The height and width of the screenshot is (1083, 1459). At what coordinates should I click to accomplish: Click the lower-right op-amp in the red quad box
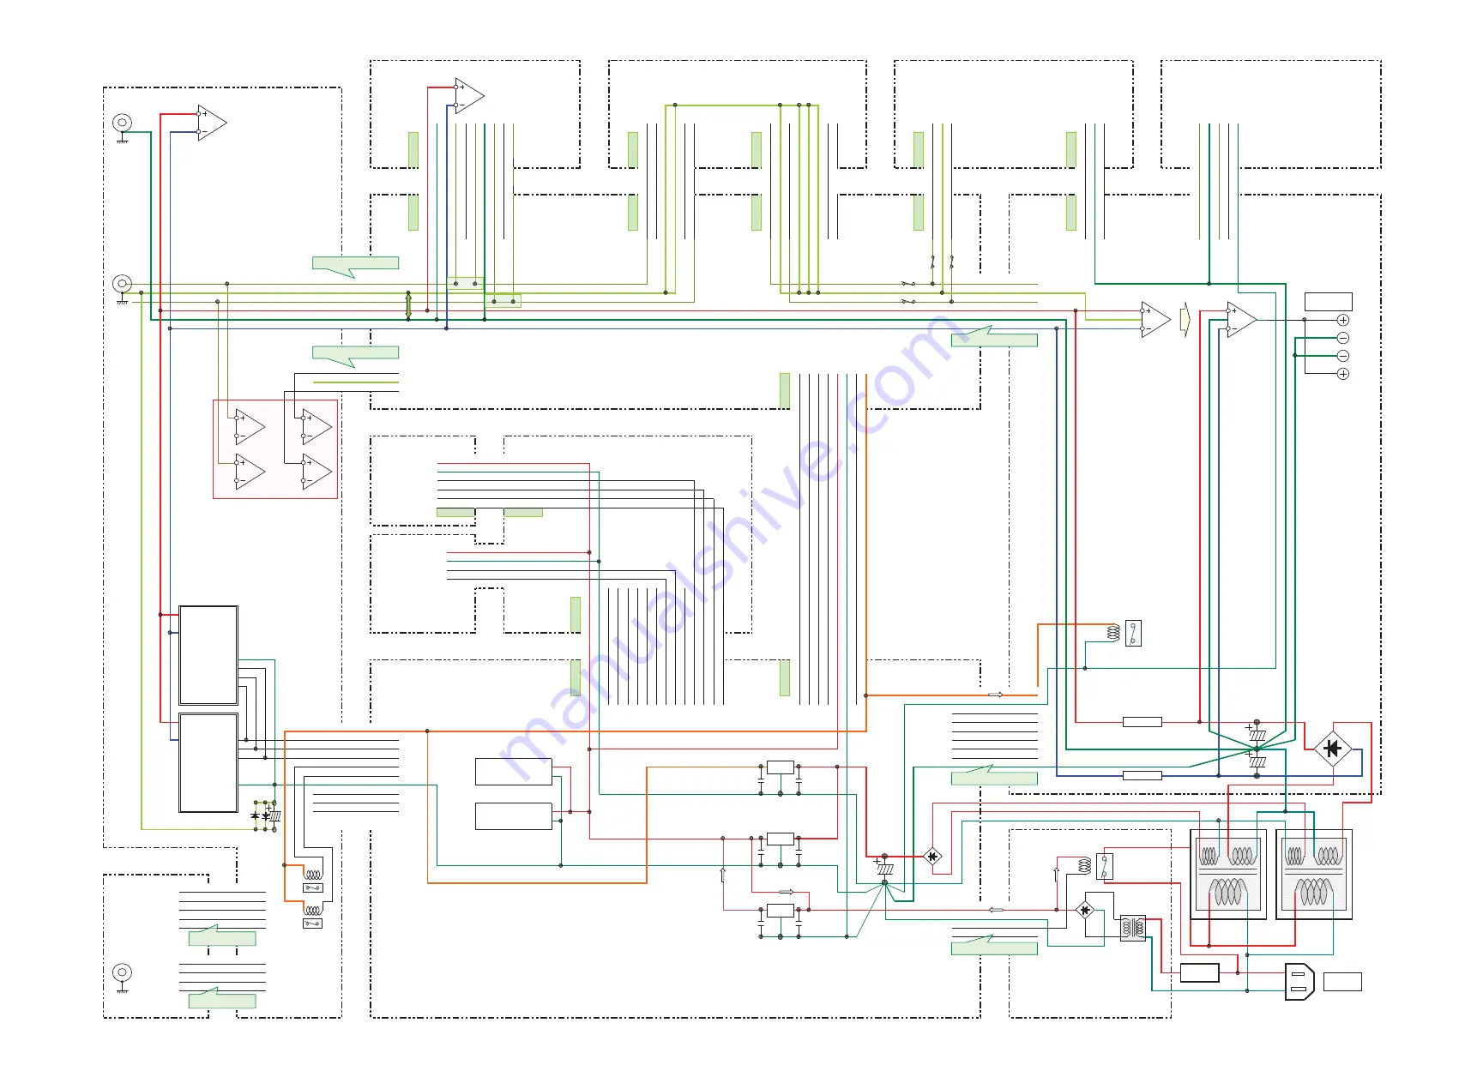pos(317,472)
